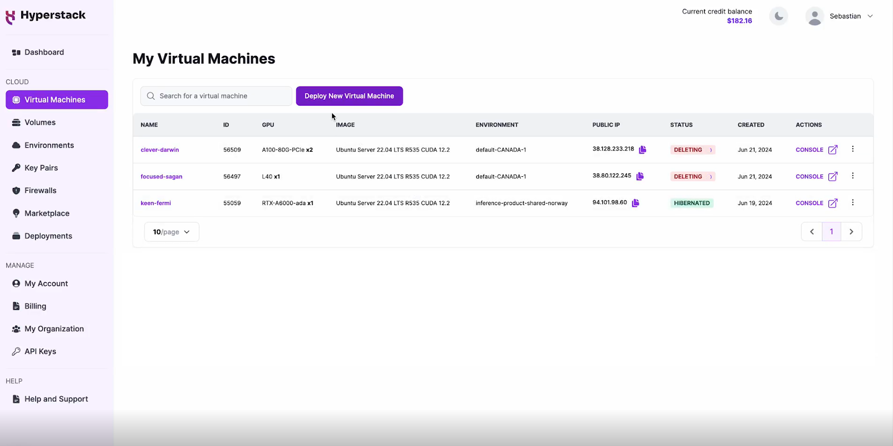Open more actions menu for focused-sagan
Image resolution: width=893 pixels, height=446 pixels.
point(852,176)
